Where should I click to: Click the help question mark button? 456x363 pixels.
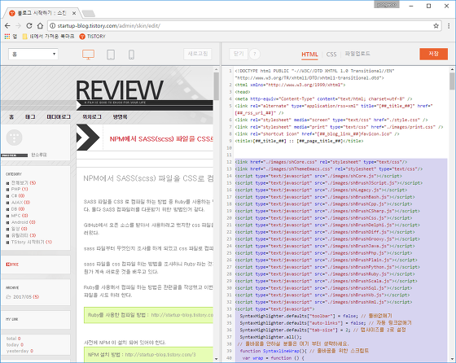pos(255,54)
